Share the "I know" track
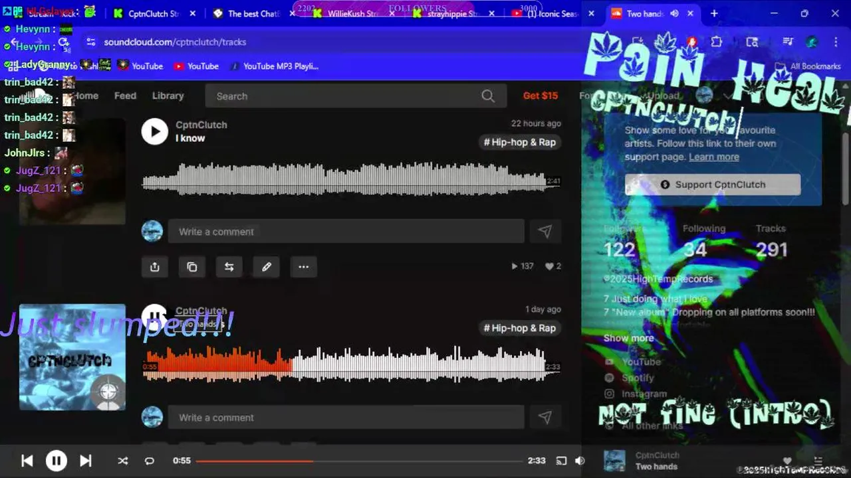This screenshot has height=478, width=851. pyautogui.click(x=155, y=267)
